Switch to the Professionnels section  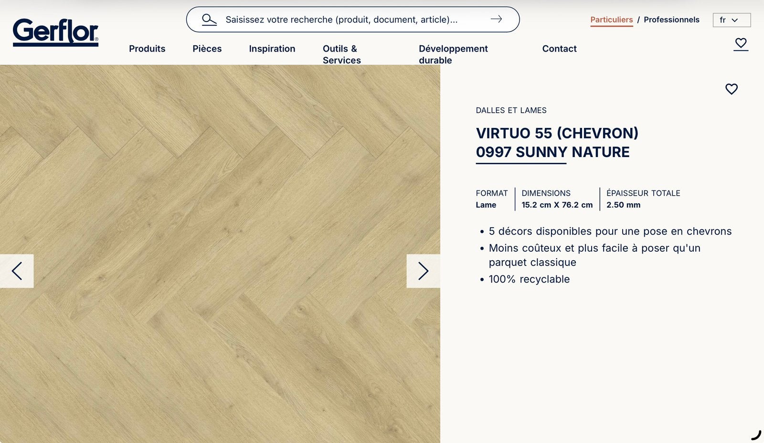(x=671, y=20)
